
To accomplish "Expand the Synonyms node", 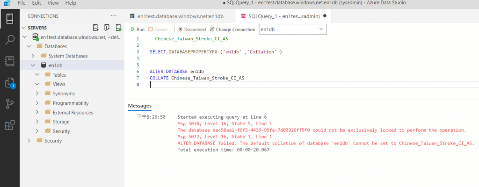I will (37, 93).
